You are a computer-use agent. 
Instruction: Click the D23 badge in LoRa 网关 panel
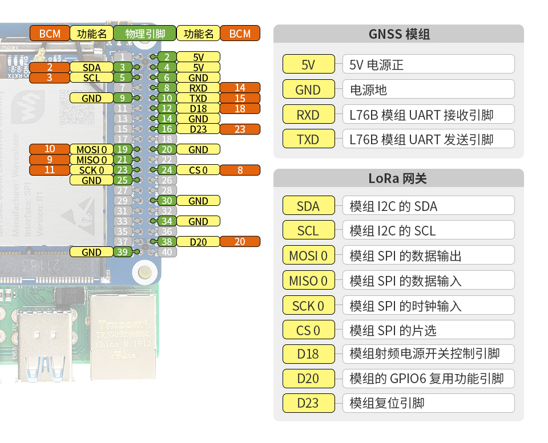tap(308, 403)
